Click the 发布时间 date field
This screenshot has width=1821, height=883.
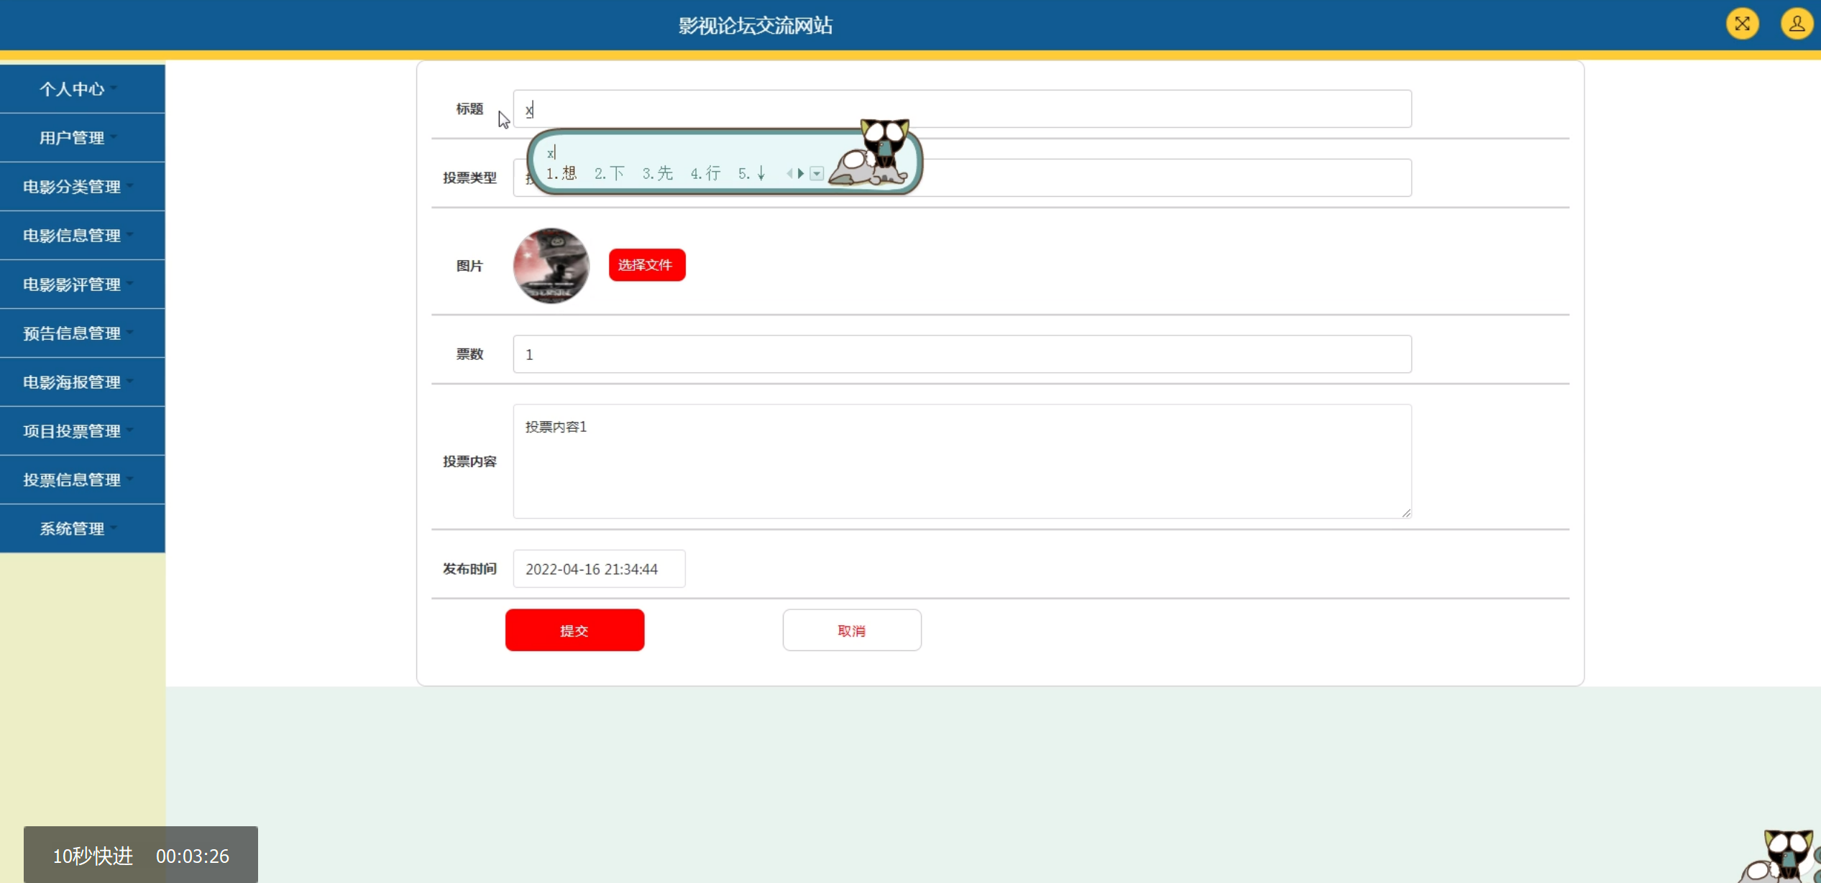coord(599,569)
